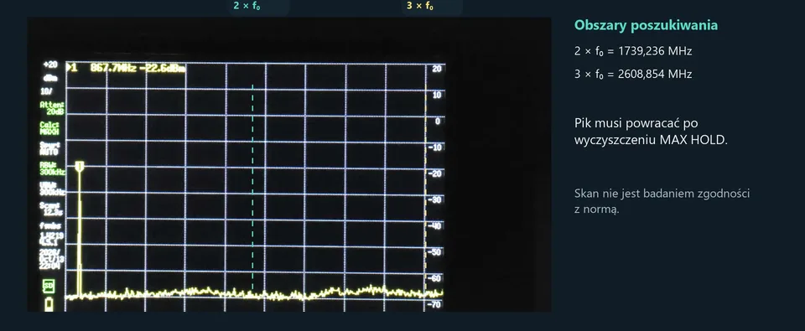Select the 3 × f₀ = 2608,854 MHz line
This screenshot has height=331, width=805.
pyautogui.click(x=633, y=75)
